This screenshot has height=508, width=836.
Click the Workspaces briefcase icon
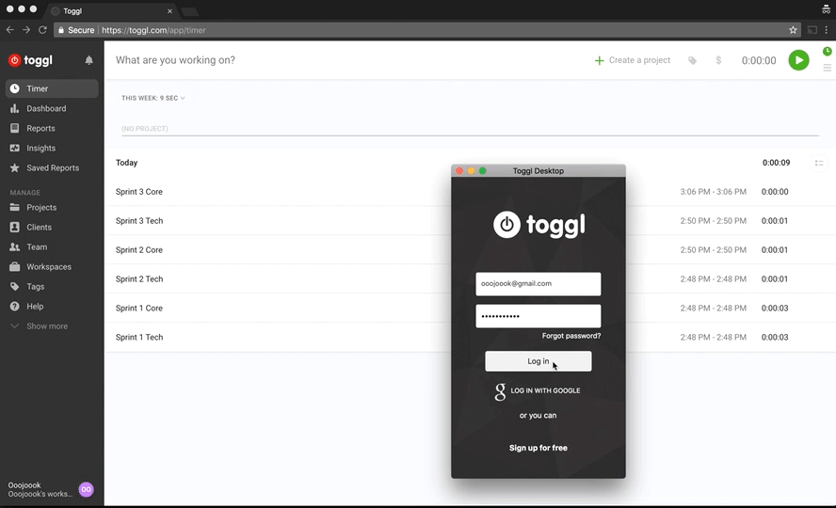tap(15, 266)
